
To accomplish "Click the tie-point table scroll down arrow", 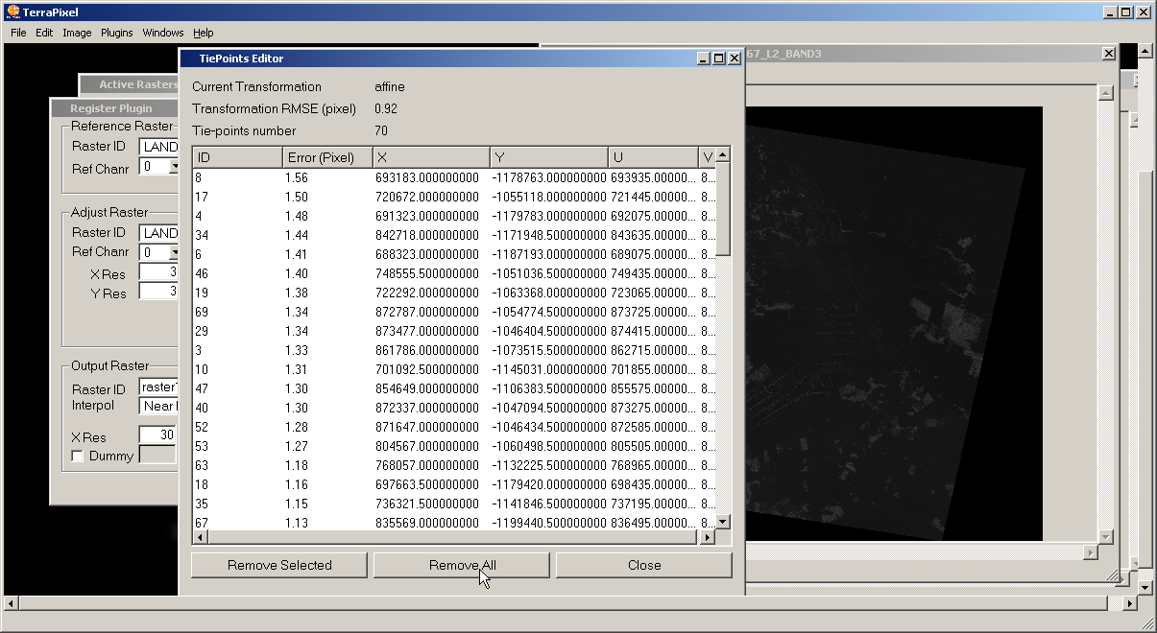I will [723, 522].
